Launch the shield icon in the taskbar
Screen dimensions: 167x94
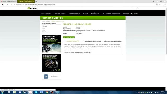pyautogui.click(x=9, y=92)
